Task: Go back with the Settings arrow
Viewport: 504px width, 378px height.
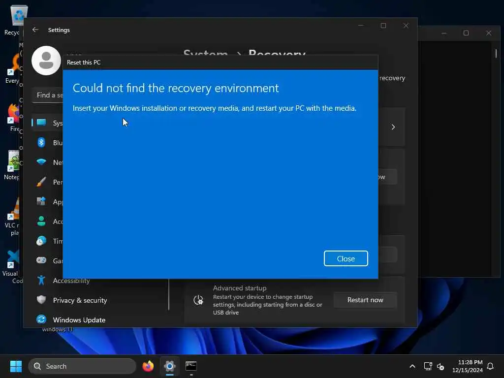Action: coord(35,30)
